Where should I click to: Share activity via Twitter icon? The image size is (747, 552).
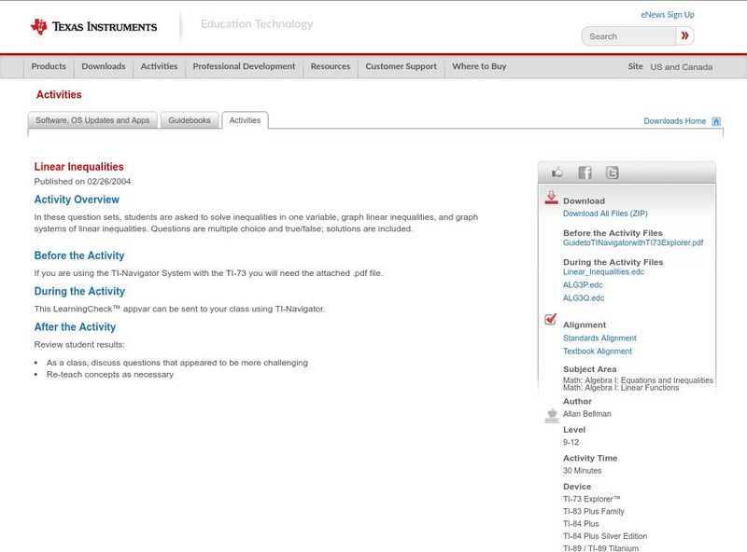pos(612,172)
